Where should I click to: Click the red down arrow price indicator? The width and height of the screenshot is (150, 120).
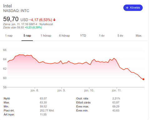[54, 20]
